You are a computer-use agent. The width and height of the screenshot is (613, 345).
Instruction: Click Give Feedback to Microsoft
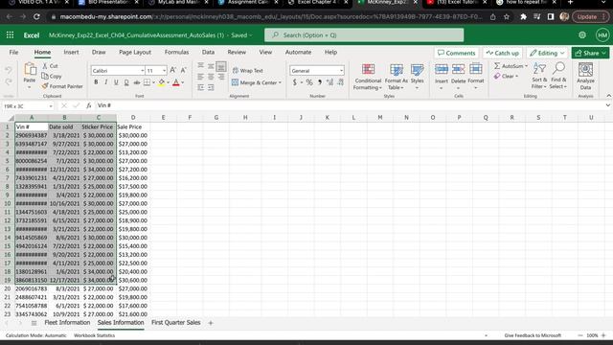point(533,335)
